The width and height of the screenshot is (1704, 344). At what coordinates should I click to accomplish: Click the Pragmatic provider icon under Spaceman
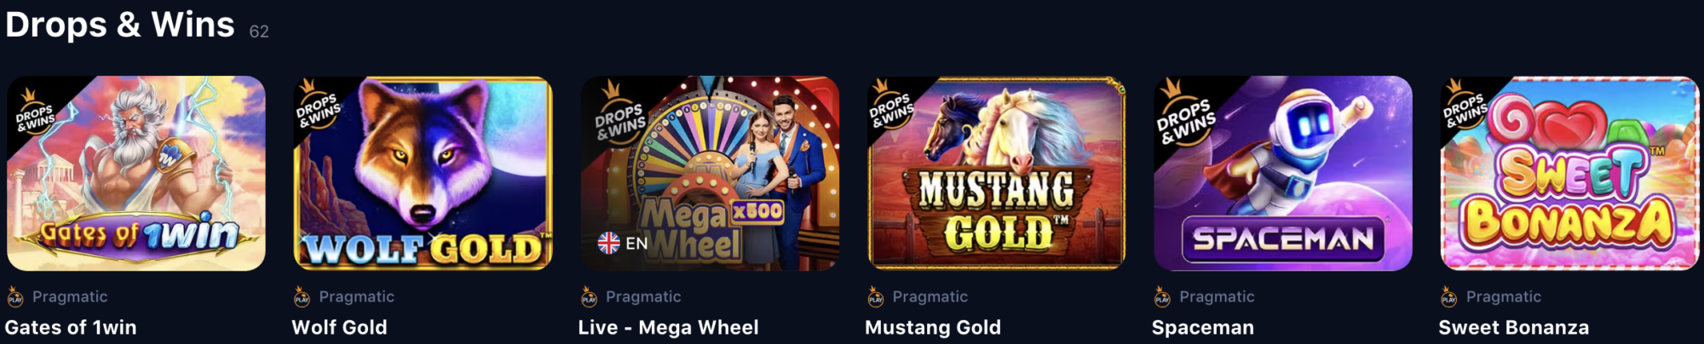point(1162,296)
